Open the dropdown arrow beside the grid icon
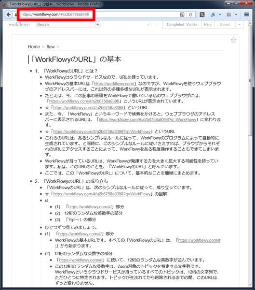This screenshot has height=290, width=255. point(236,14)
